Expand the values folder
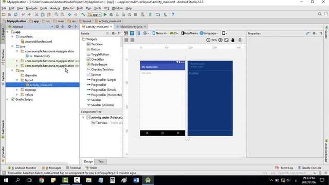This screenshot has height=185, width=329. pyautogui.click(x=17, y=95)
